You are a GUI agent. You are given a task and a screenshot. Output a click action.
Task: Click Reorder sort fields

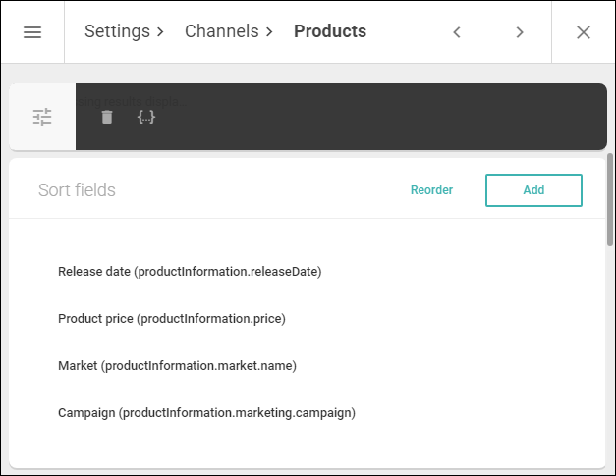tap(431, 190)
